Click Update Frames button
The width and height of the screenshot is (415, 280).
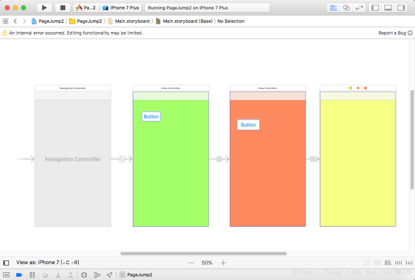tap(367, 263)
